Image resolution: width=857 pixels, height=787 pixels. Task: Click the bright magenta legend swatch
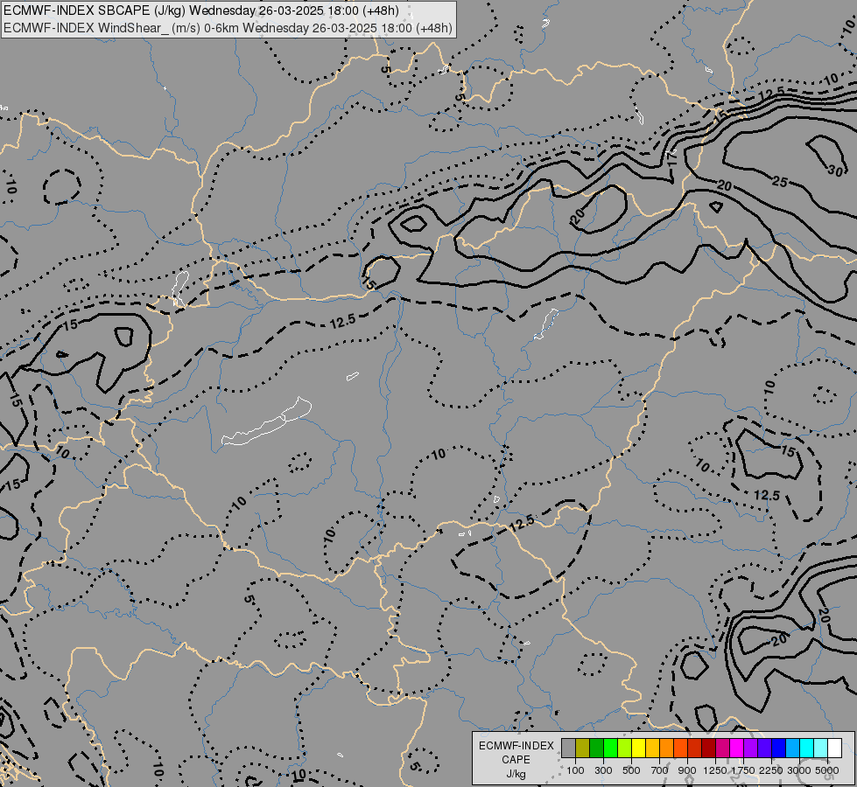click(x=737, y=748)
